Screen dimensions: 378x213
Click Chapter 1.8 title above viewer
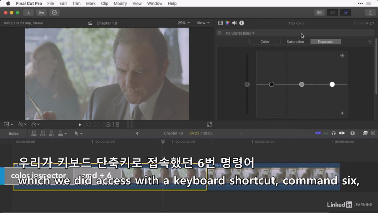107,23
